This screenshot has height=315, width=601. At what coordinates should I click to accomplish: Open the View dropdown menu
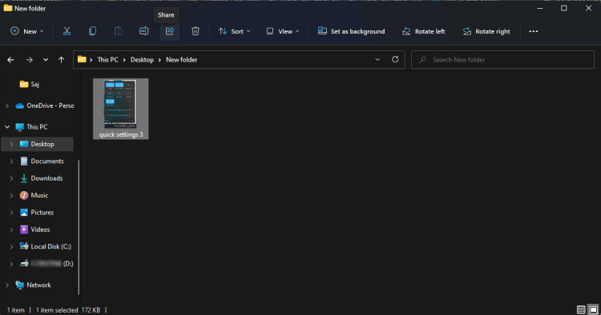[283, 31]
